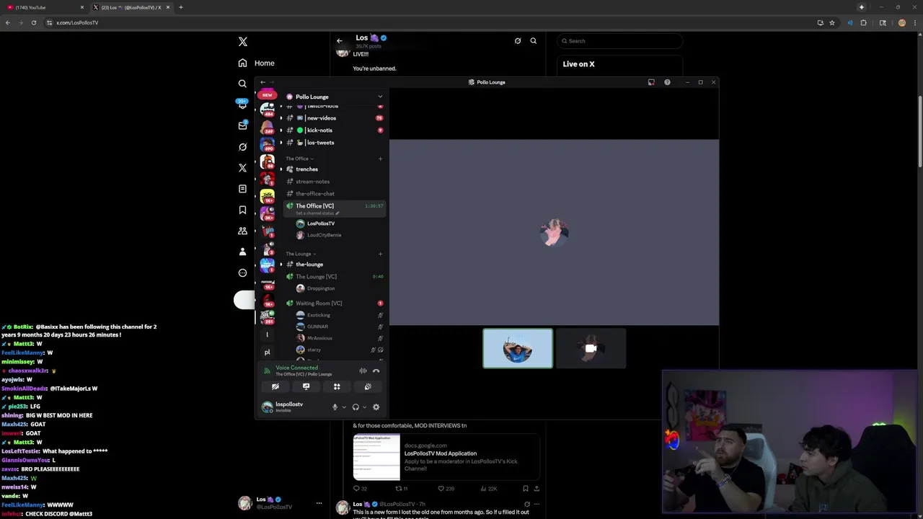Open X account switcher at bottom left
The height and width of the screenshot is (519, 923).
(281, 503)
